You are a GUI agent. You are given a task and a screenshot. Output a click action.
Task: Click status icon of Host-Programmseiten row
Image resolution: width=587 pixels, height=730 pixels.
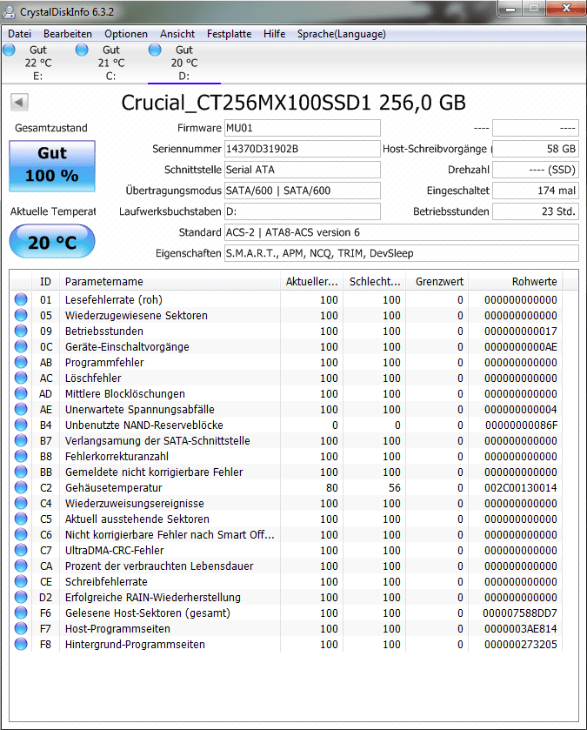(x=21, y=628)
